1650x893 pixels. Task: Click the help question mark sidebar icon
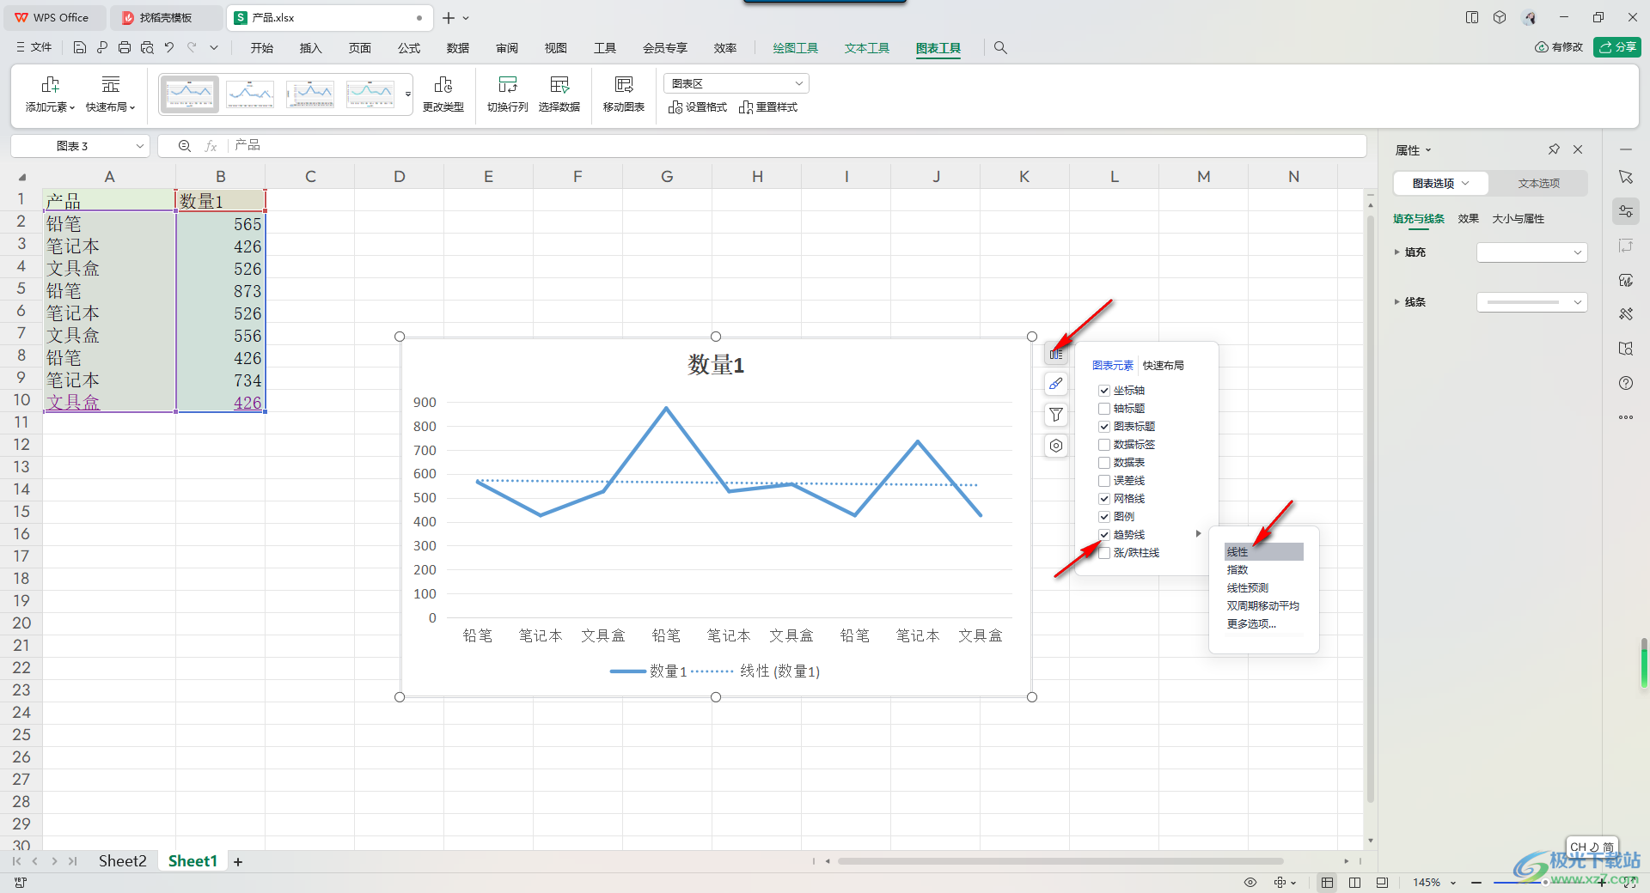click(1626, 383)
